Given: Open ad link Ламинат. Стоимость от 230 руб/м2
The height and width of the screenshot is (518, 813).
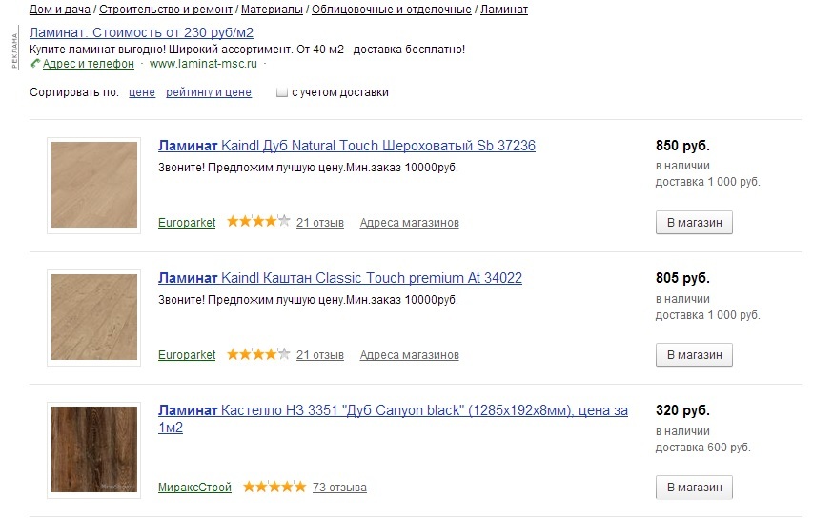Looking at the screenshot, I should tap(142, 32).
